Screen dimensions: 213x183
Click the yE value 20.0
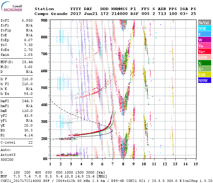pyautogui.click(x=28, y=125)
